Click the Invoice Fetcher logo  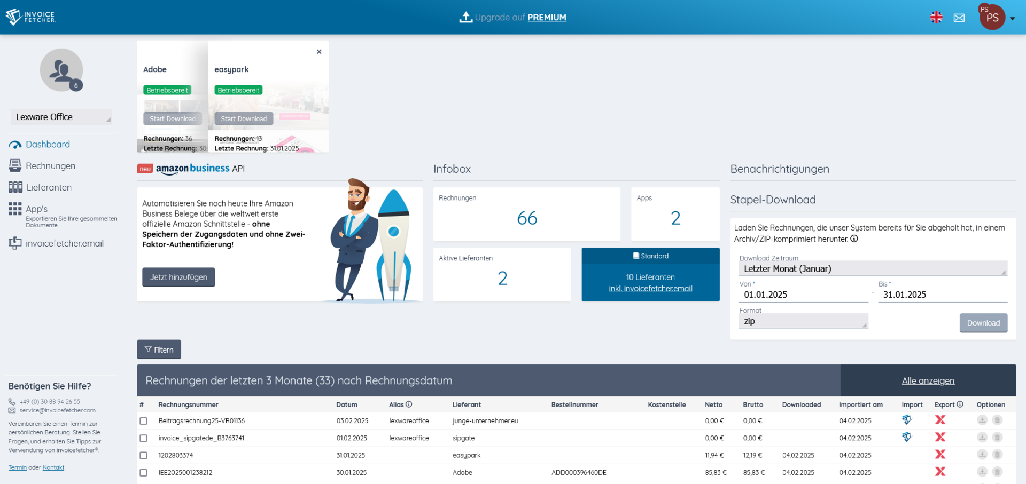click(31, 17)
